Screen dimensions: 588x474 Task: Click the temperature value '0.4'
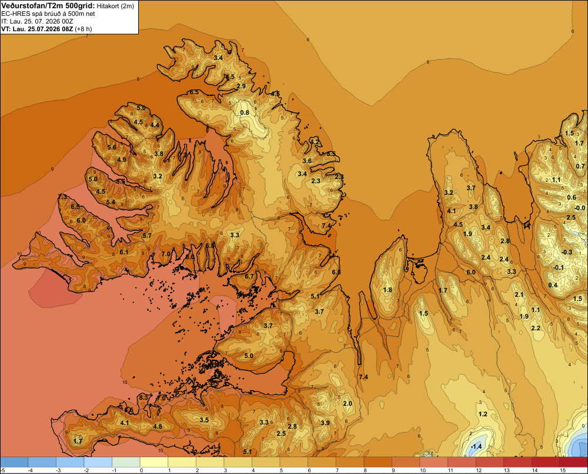point(553,285)
